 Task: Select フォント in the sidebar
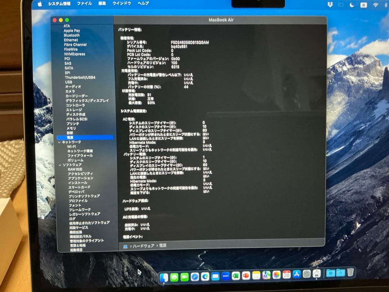pos(75,205)
